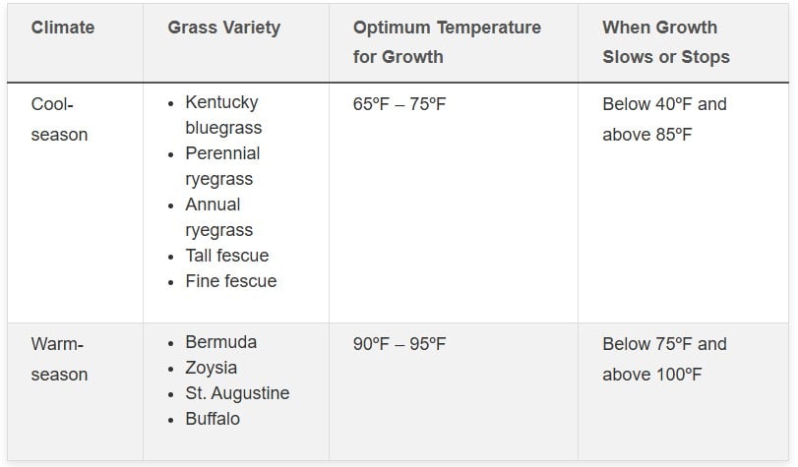This screenshot has width=798, height=467.
Task: Select the When Growth Slows or Stops header
Action: click(666, 41)
